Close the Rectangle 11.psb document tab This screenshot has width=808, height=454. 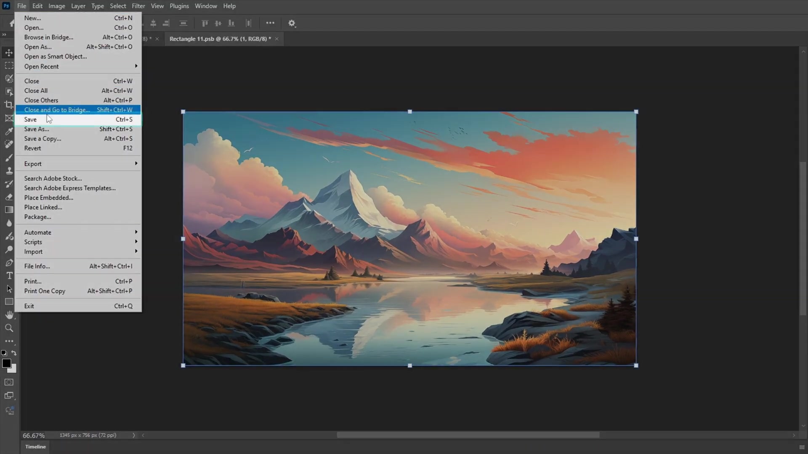point(276,39)
